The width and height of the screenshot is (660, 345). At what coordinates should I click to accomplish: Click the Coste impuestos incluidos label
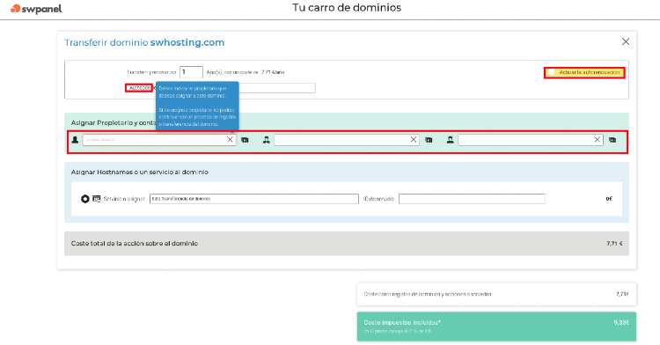pos(402,323)
